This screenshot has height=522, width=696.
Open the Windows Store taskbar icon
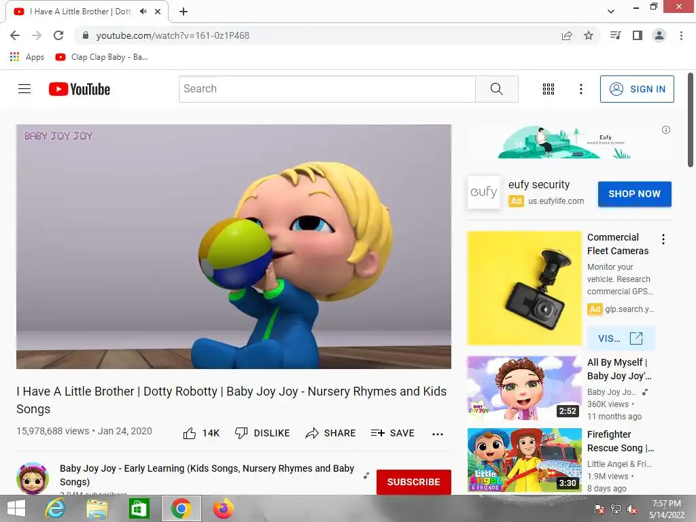[139, 508]
